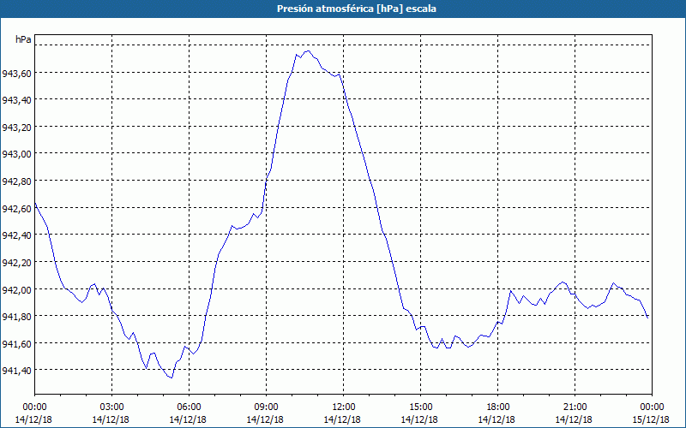
Task: Click the 942,20 y-axis value
Action: coord(16,263)
